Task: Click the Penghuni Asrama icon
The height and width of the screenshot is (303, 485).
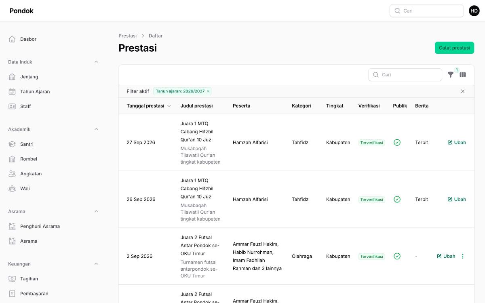Action: coord(12,226)
